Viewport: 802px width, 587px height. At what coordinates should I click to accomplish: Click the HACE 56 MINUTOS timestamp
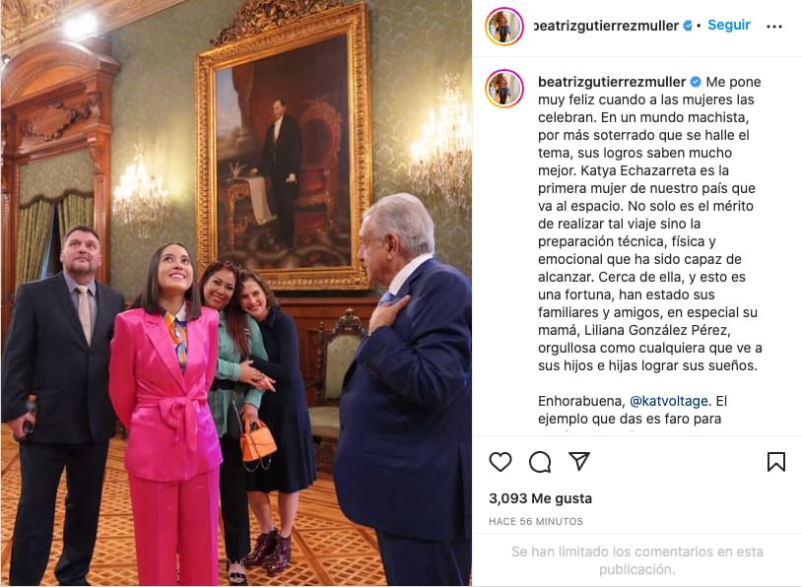(x=536, y=522)
